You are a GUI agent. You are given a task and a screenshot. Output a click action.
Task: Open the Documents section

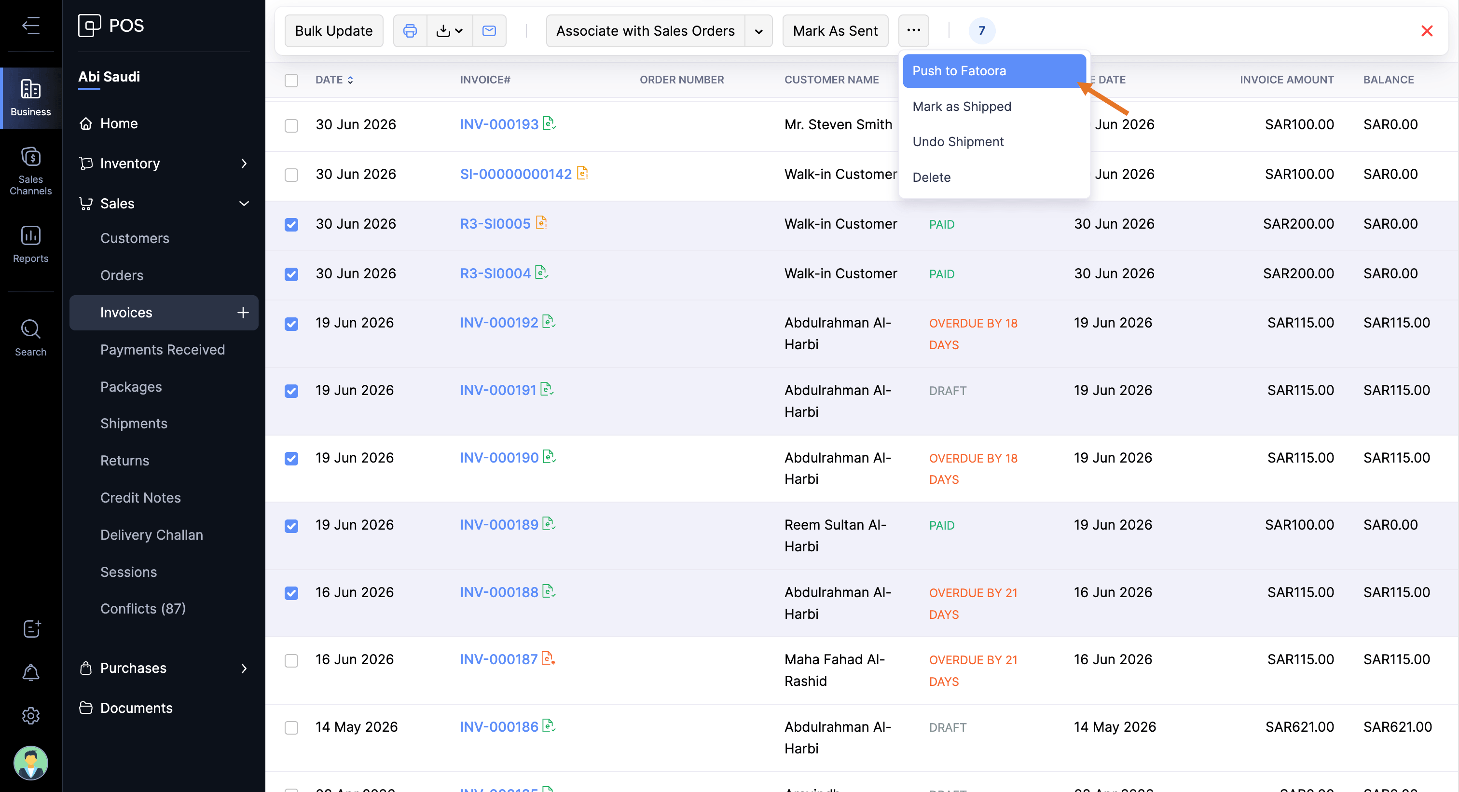coord(136,708)
